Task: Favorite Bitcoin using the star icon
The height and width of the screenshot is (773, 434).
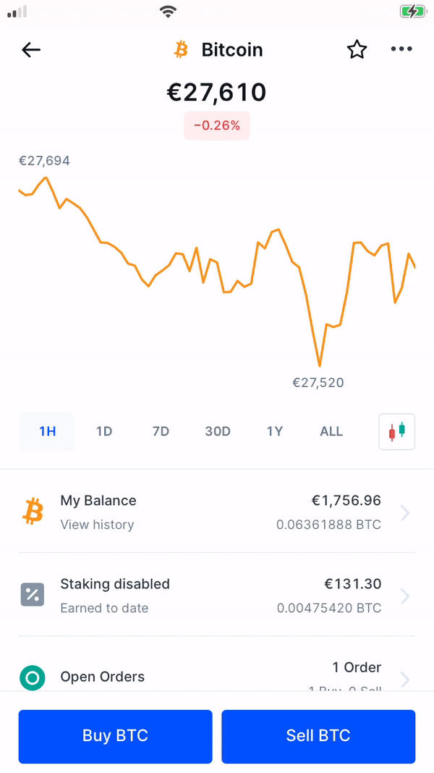Action: (x=357, y=49)
